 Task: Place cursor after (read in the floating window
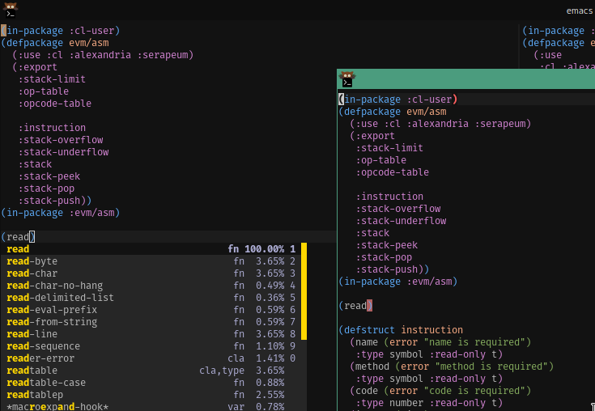coord(369,306)
